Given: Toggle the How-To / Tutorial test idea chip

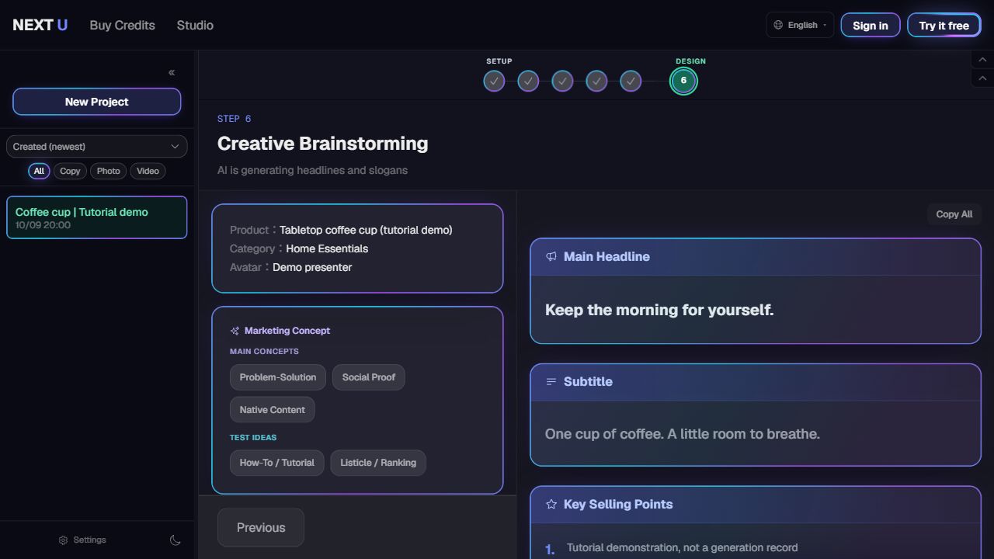Looking at the screenshot, I should point(276,463).
